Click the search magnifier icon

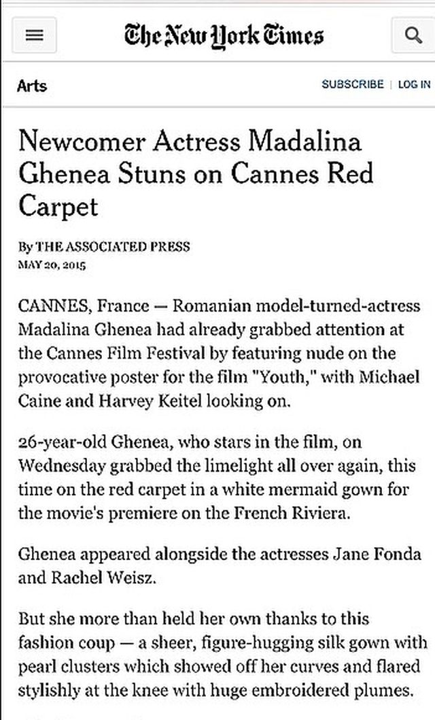[x=413, y=35]
